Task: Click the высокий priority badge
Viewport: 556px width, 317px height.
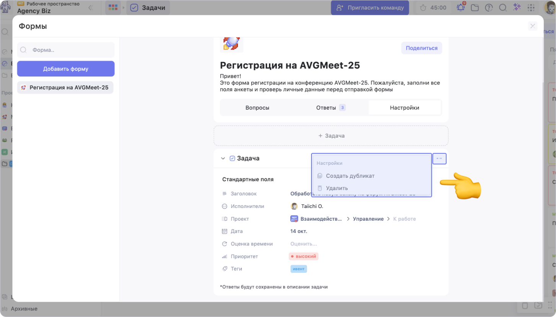Action: tap(303, 256)
